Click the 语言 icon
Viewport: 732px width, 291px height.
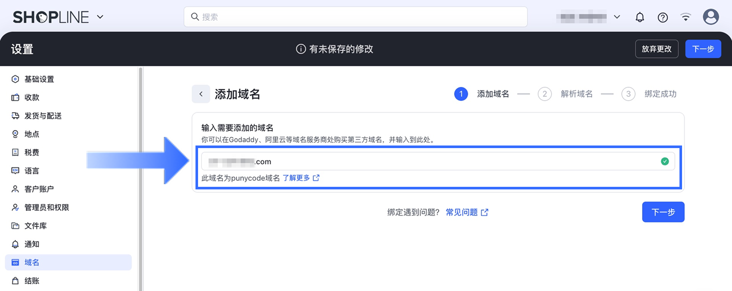(16, 171)
